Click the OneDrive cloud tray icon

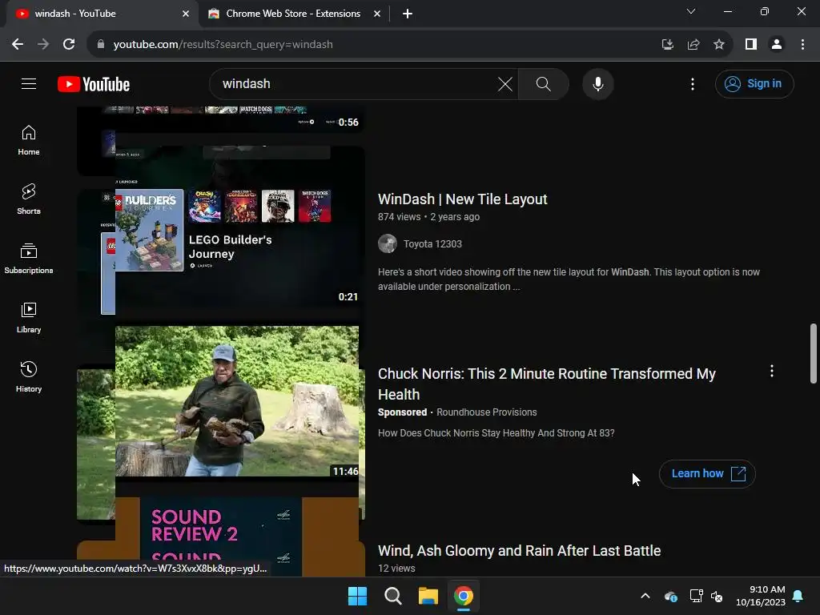671,596
